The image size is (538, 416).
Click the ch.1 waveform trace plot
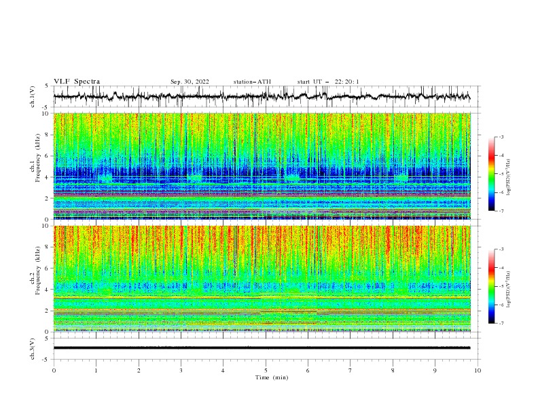[x=262, y=97]
